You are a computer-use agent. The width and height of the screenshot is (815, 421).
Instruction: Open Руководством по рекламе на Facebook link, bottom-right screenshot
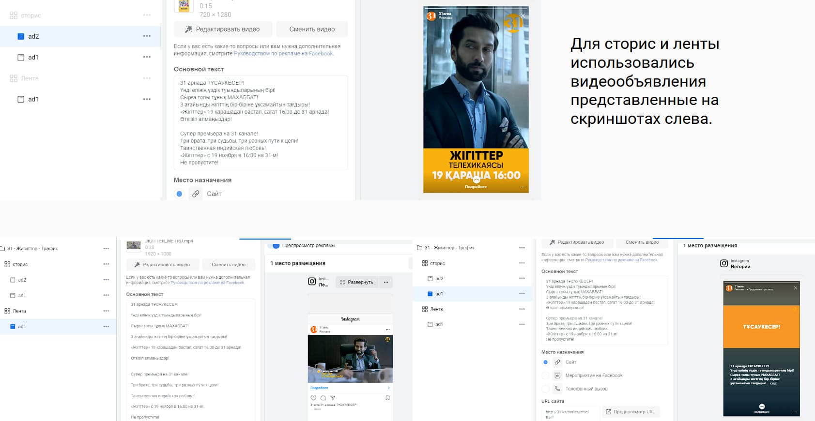(x=621, y=260)
